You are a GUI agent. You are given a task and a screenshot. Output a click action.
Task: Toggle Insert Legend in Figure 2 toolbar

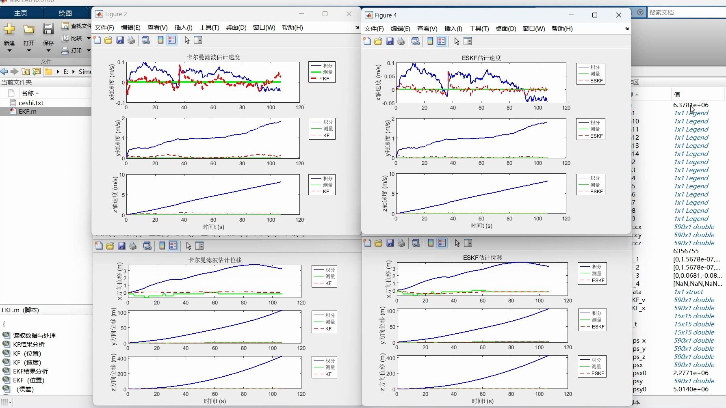tap(172, 40)
